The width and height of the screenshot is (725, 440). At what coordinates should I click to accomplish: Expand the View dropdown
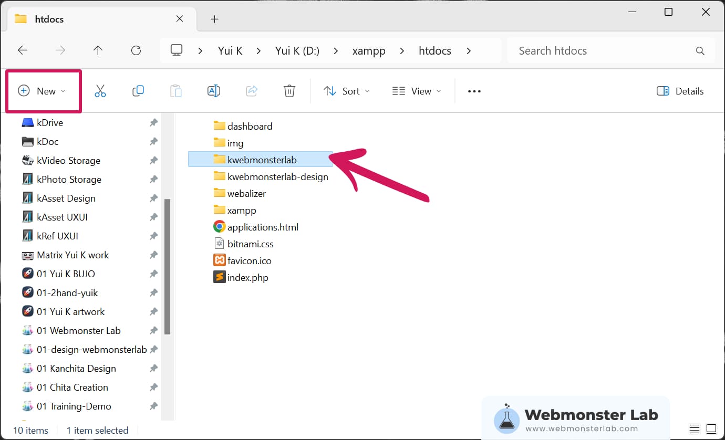[x=417, y=91]
